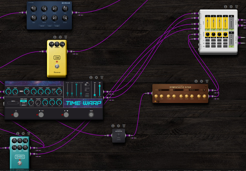Open settings gear above the Time Warp plugin
Screen dimensions: 246x171
pos(96,78)
